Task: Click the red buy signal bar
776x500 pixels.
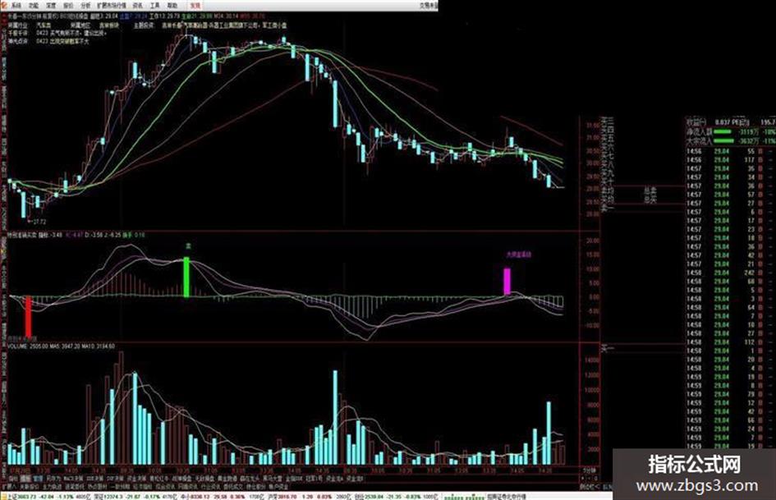Action: [28, 316]
